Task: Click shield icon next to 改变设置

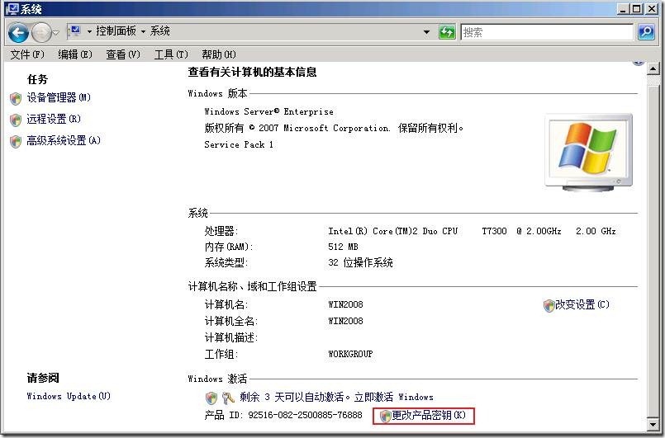Action: pyautogui.click(x=549, y=305)
